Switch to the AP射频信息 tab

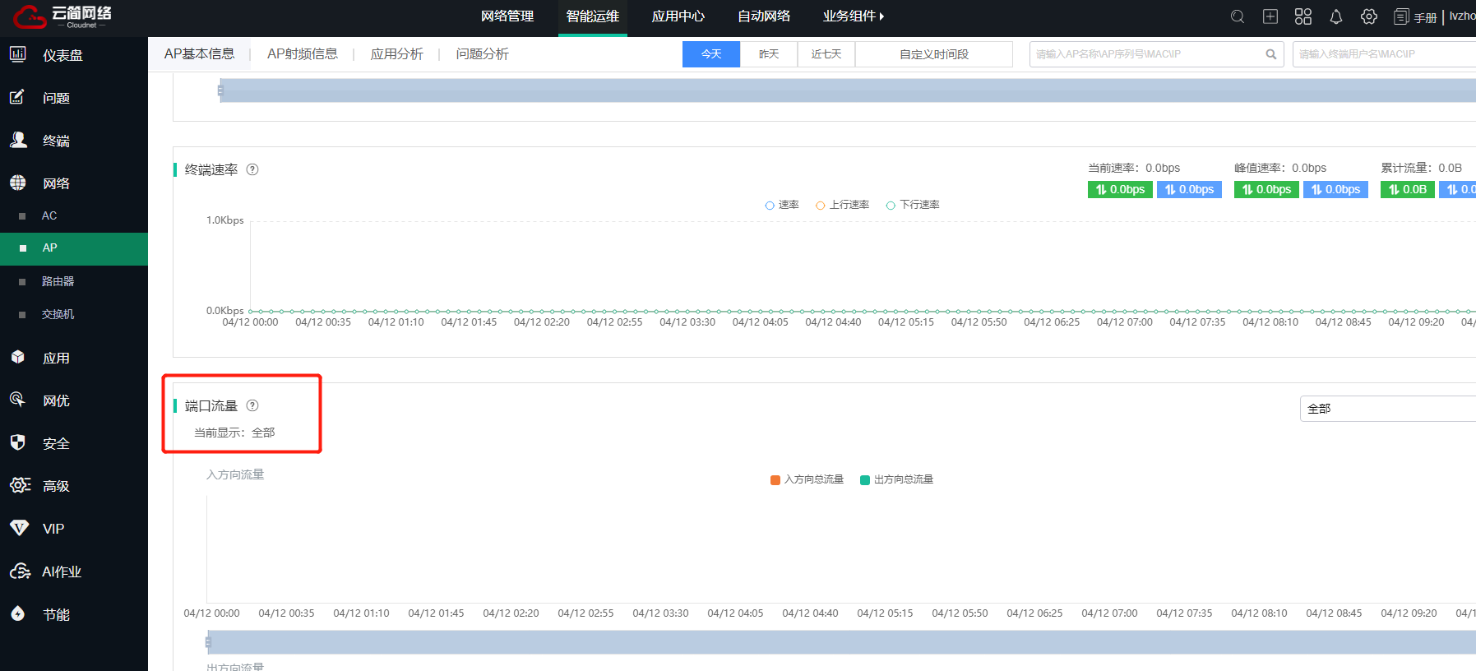302,54
